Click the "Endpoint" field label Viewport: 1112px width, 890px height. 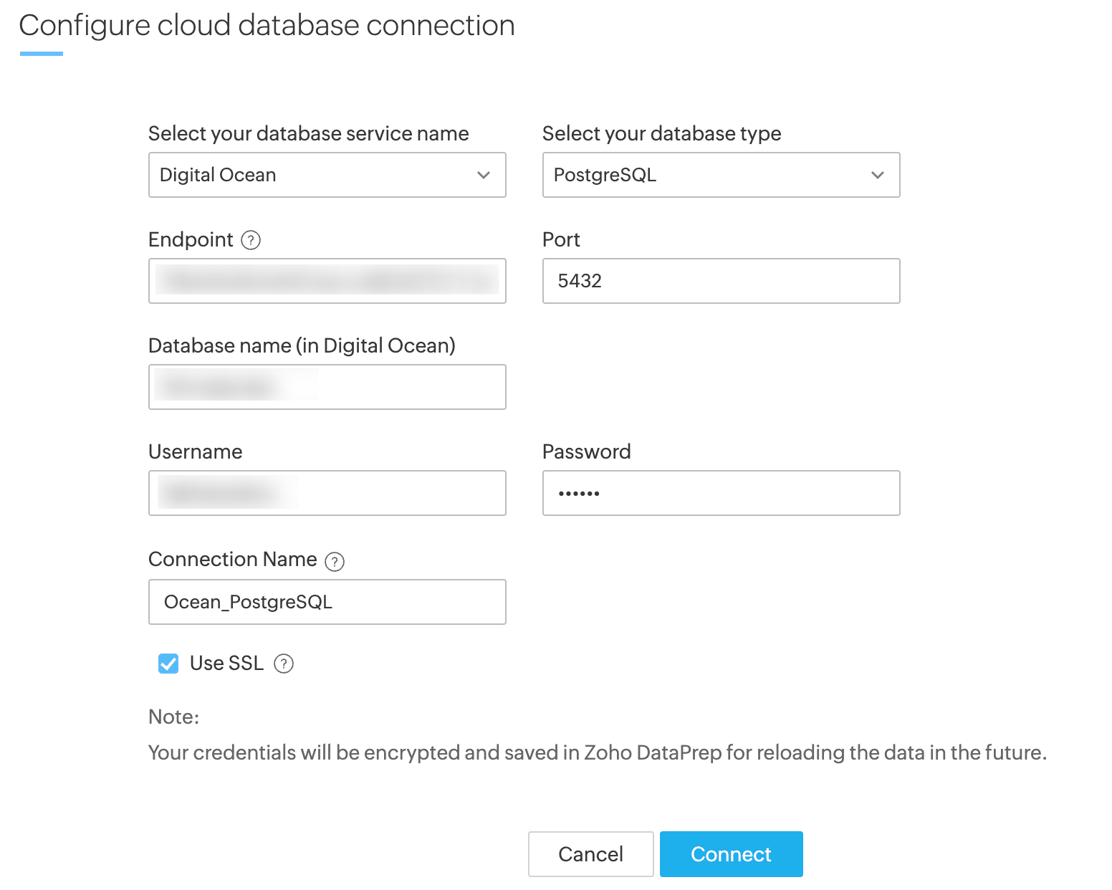click(191, 239)
